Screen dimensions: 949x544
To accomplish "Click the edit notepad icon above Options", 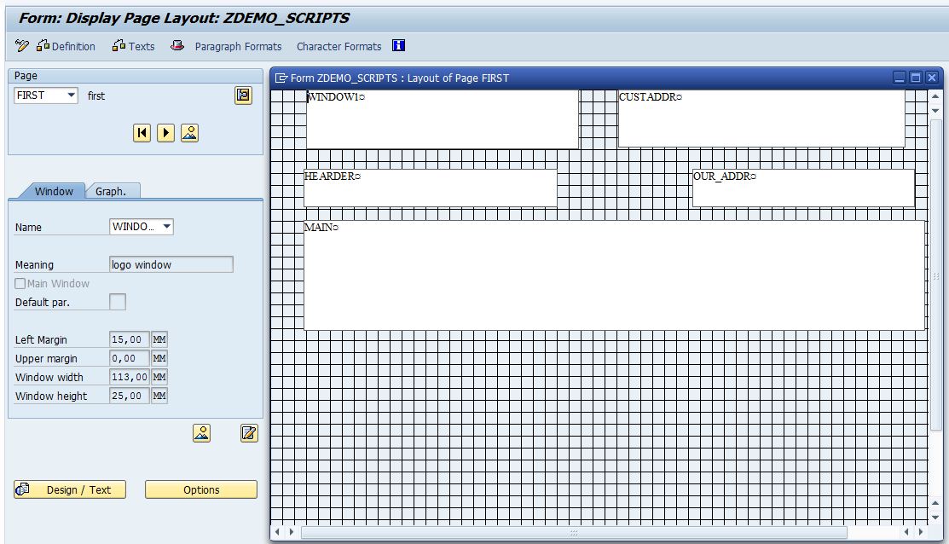I will point(248,433).
